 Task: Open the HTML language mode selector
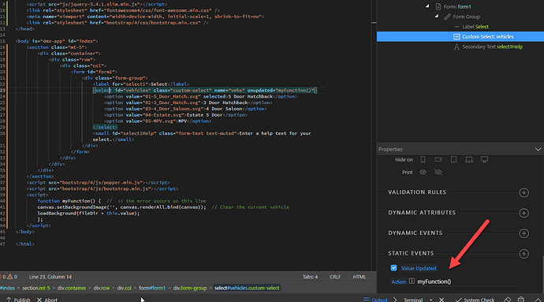click(x=359, y=277)
